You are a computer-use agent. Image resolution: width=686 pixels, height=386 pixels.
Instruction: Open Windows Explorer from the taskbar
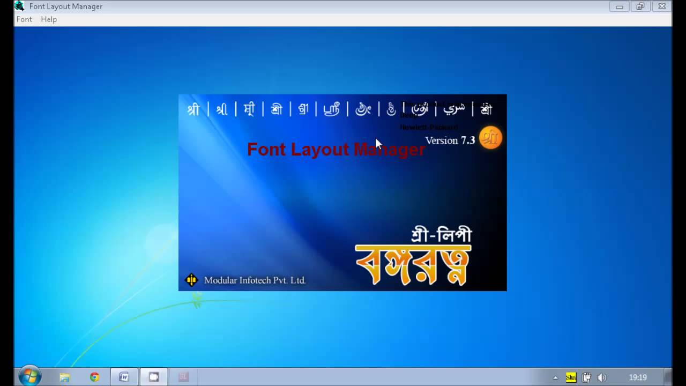pyautogui.click(x=65, y=377)
